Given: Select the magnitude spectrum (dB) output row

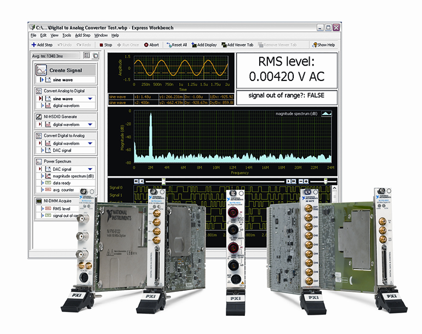Looking at the screenshot, I should tap(66, 176).
